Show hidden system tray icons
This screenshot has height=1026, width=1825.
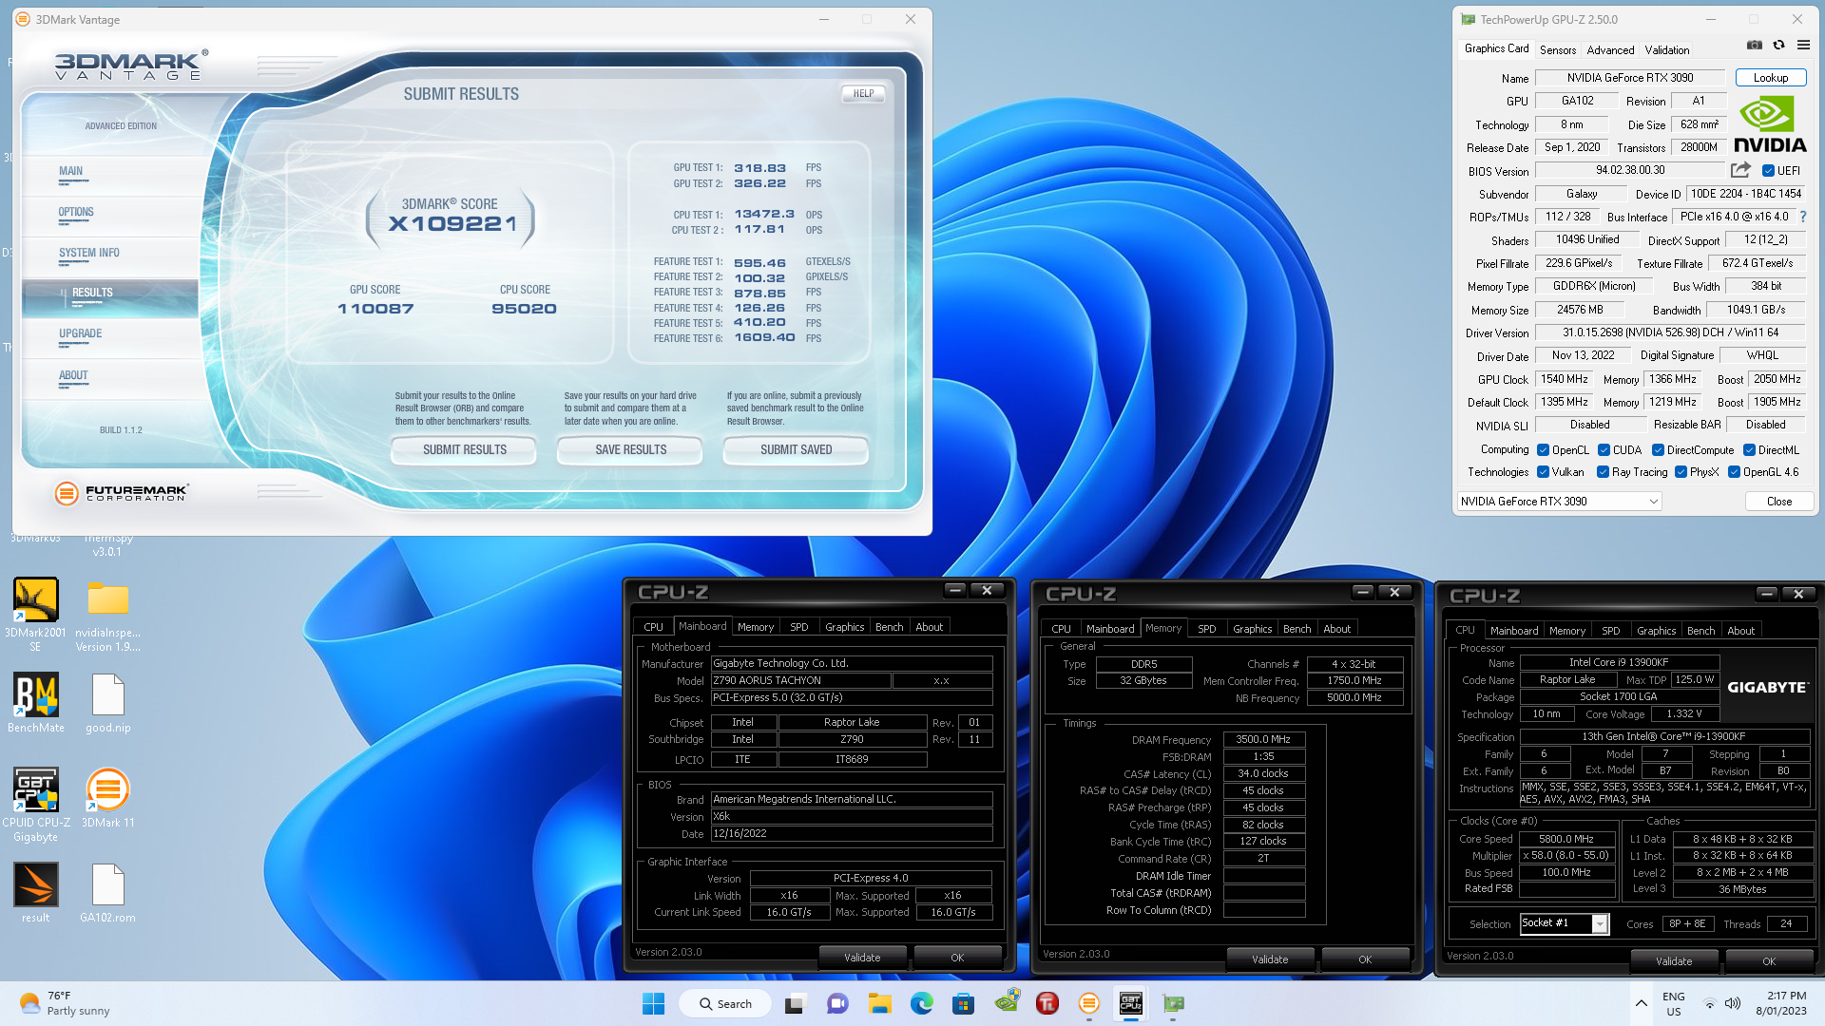1641,1003
